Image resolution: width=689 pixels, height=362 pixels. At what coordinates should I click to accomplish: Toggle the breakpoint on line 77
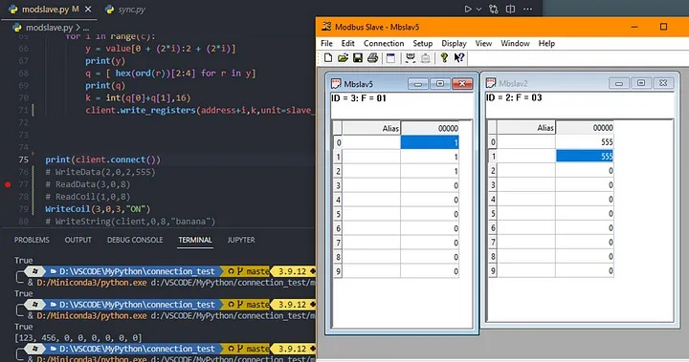tap(8, 184)
